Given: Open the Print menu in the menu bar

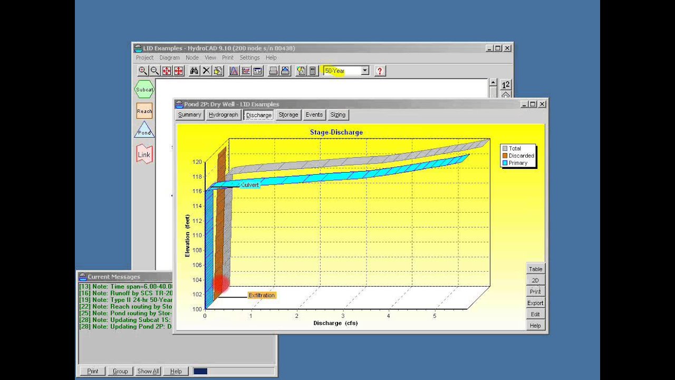Looking at the screenshot, I should tap(228, 58).
